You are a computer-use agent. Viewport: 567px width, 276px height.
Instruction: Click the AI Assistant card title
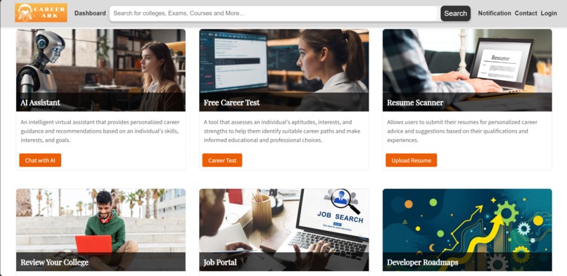pyautogui.click(x=40, y=103)
